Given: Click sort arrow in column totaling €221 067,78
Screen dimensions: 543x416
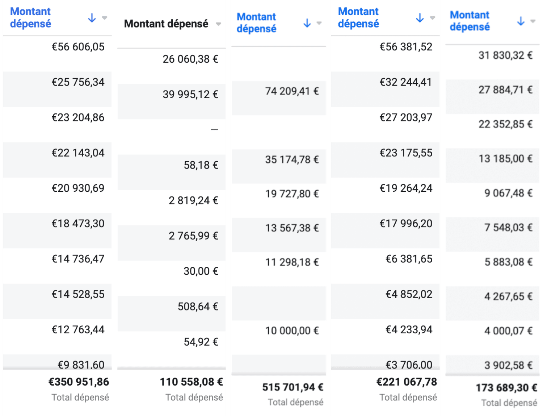Looking at the screenshot, I should tap(420, 18).
